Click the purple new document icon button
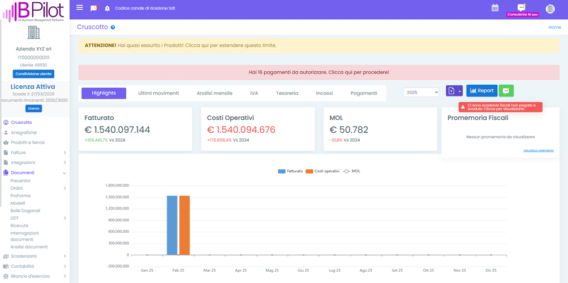 point(451,91)
